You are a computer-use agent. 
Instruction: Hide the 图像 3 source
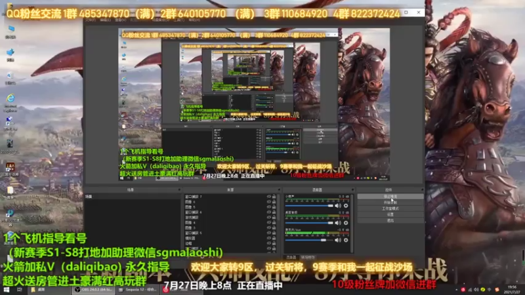pos(269,227)
